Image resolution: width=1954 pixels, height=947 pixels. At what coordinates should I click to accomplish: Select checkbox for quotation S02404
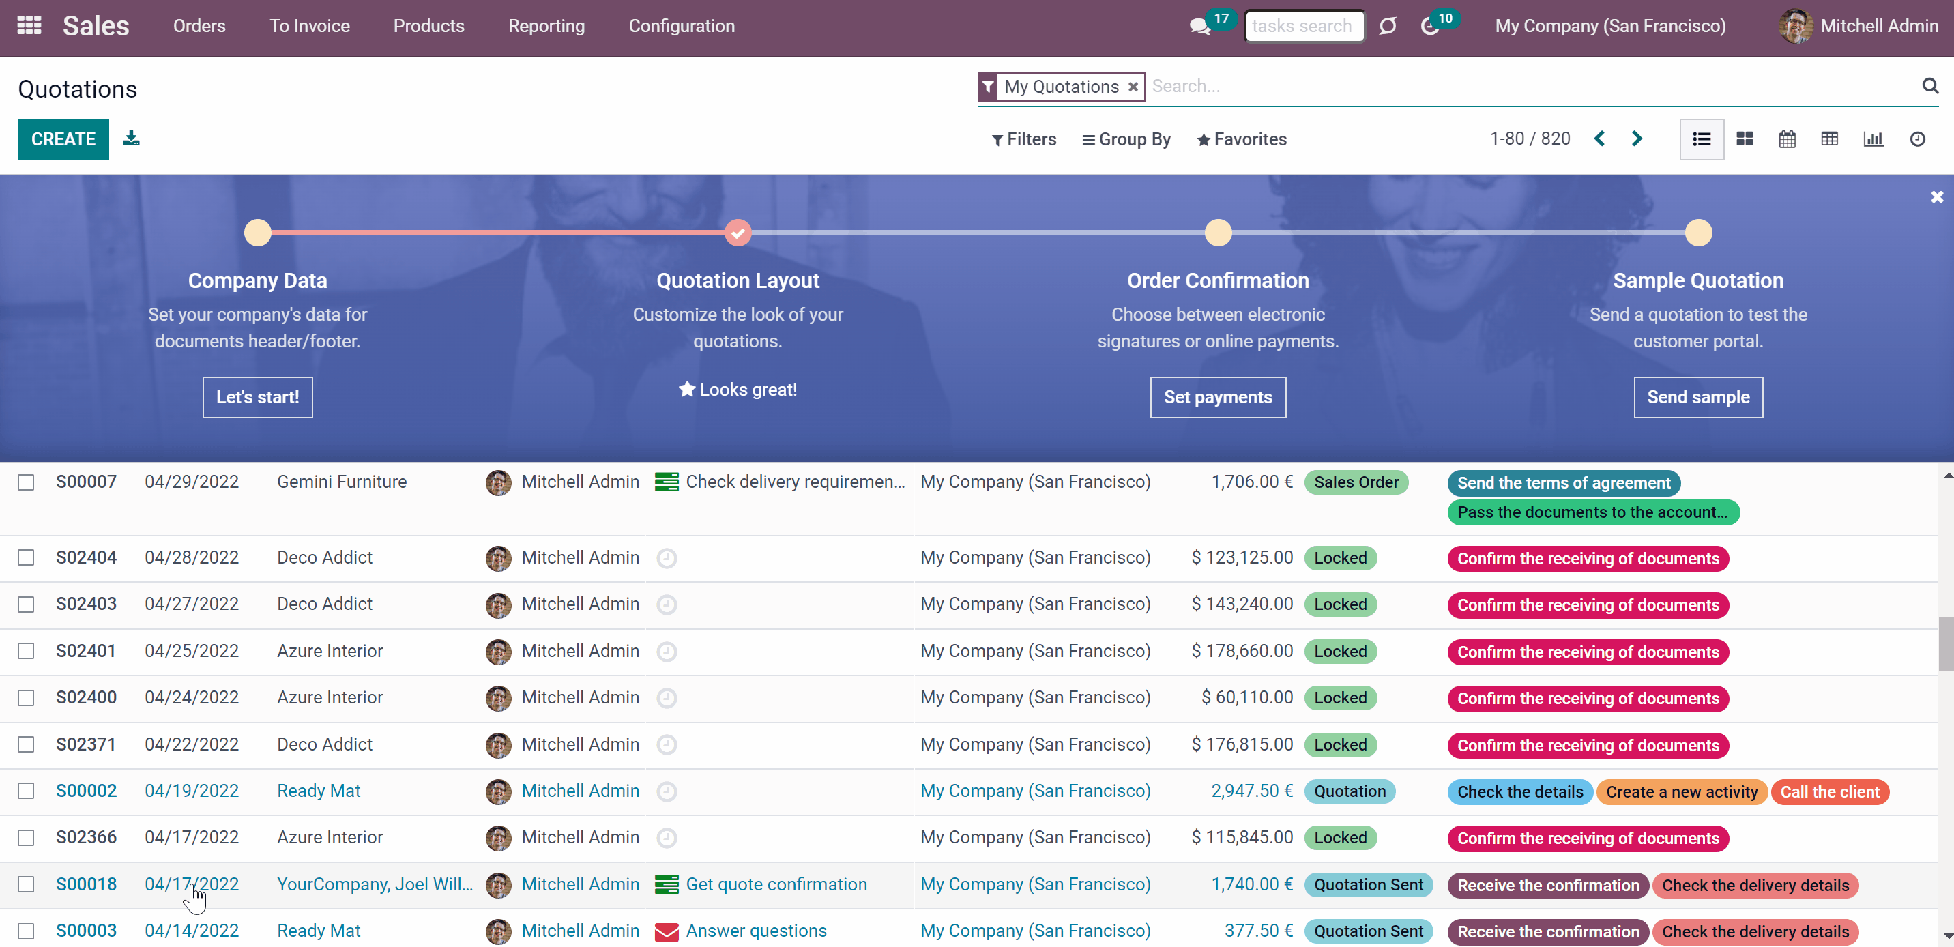click(26, 557)
